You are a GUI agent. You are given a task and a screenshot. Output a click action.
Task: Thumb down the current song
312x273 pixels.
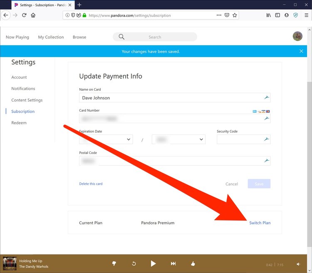114,264
